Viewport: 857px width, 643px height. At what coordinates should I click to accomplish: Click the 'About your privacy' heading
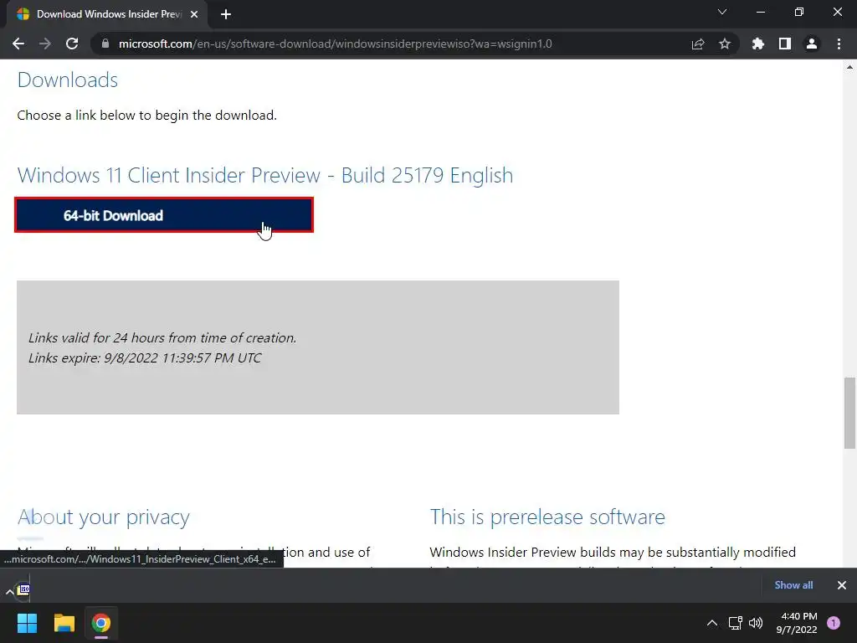tap(103, 517)
